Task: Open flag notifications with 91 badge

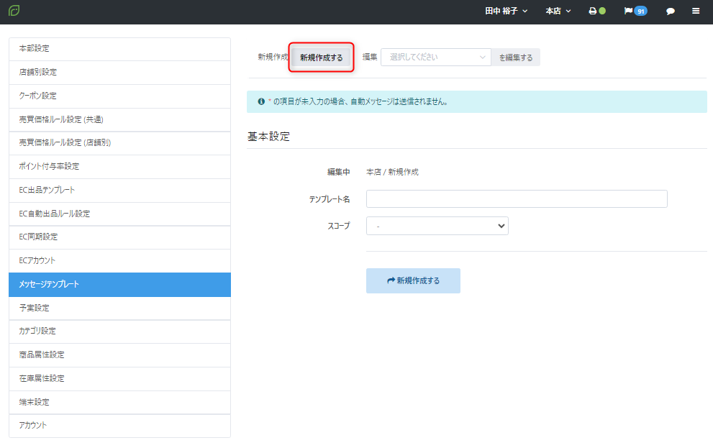Action: tap(635, 12)
